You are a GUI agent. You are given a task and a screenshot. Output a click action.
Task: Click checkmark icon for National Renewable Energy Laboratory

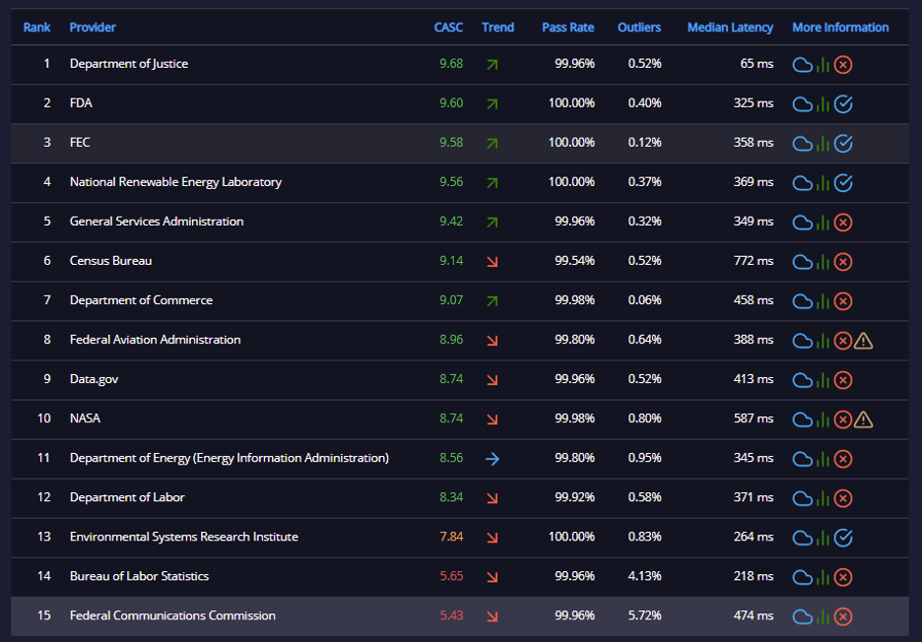(843, 183)
